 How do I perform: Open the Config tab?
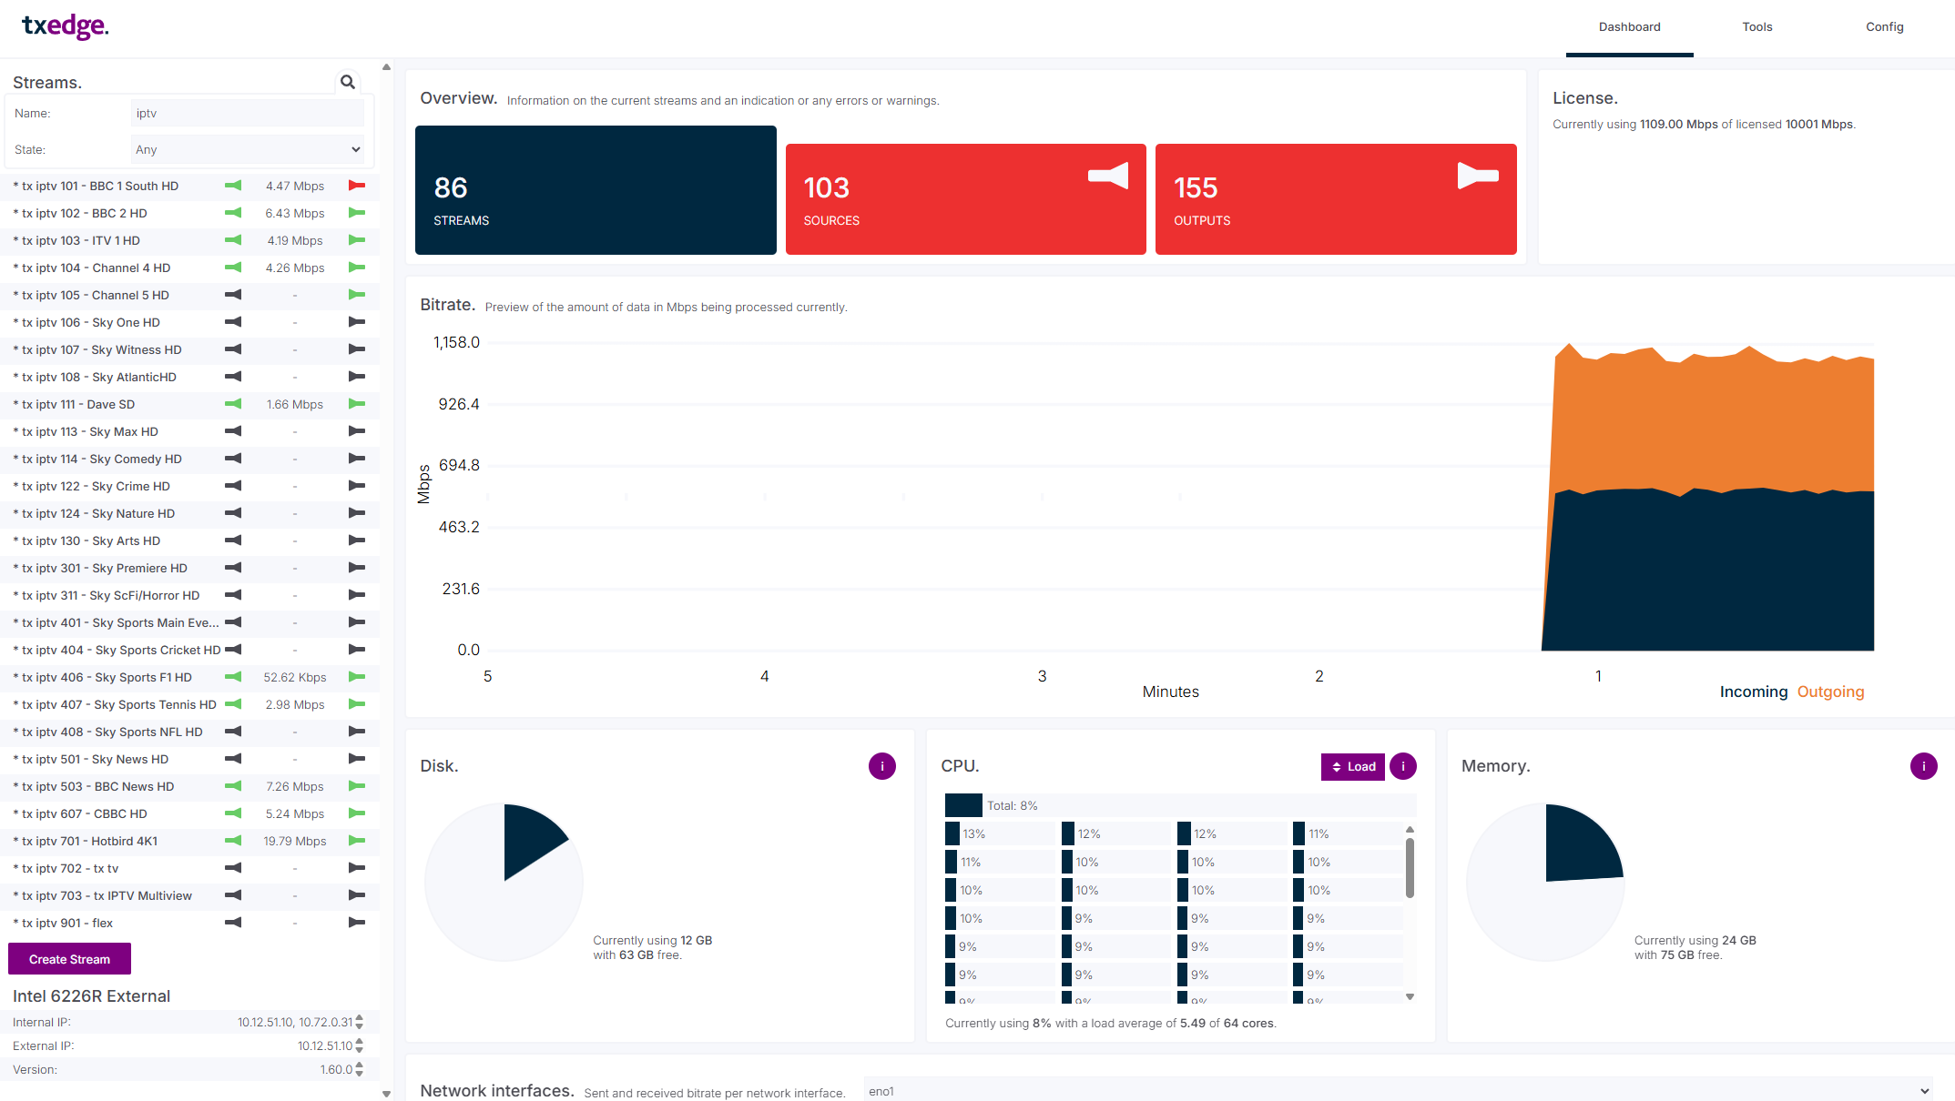pyautogui.click(x=1884, y=27)
